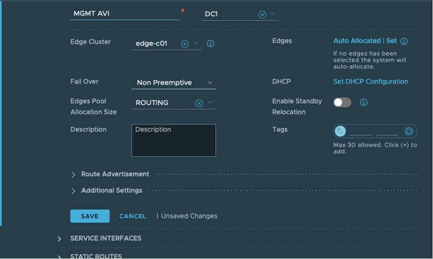The width and height of the screenshot is (433, 259).
Task: Show Standby Relocation info tooltip
Action: 364,102
